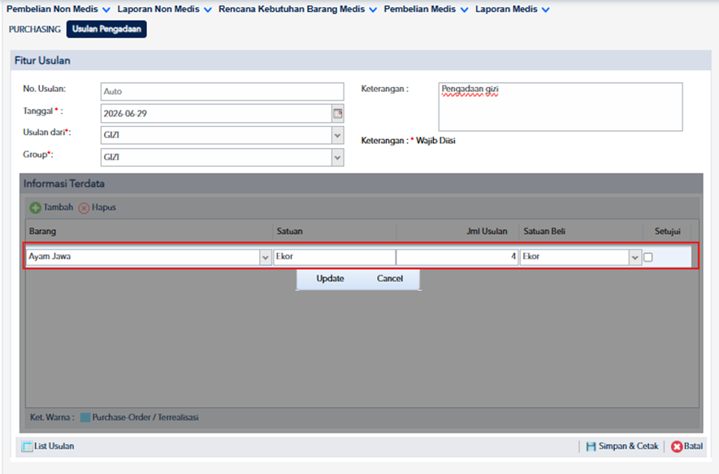Expand the Usulan dari dropdown arrow
Viewport: 719px width, 474px height.
tap(337, 135)
